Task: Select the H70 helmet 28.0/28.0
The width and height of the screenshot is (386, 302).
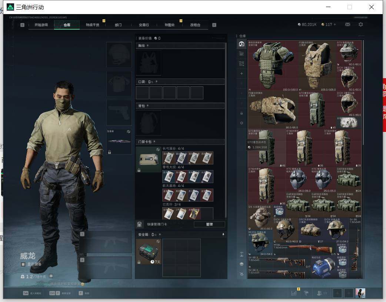Action: pyautogui.click(x=298, y=180)
